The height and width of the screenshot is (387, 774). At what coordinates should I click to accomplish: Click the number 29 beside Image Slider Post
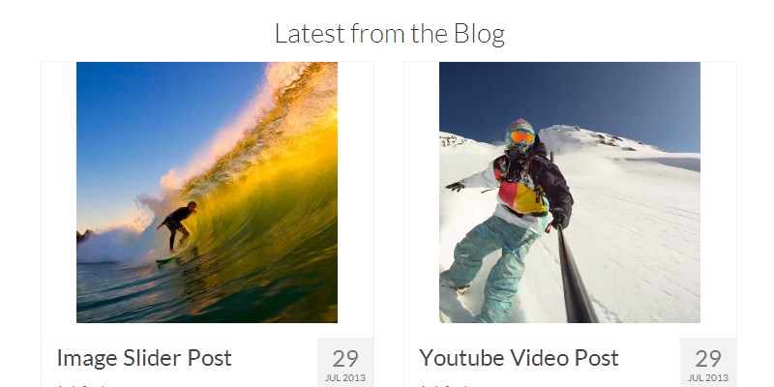coord(345,359)
